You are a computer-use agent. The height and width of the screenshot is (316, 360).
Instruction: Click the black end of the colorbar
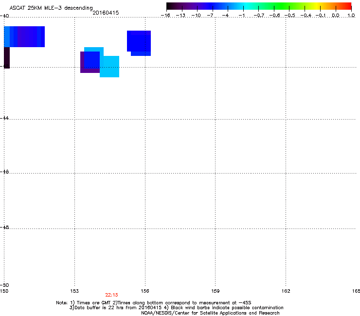(x=171, y=6)
